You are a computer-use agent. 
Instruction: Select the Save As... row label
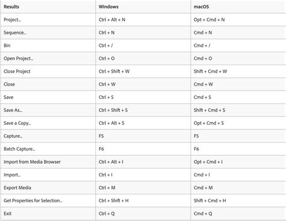[13, 110]
